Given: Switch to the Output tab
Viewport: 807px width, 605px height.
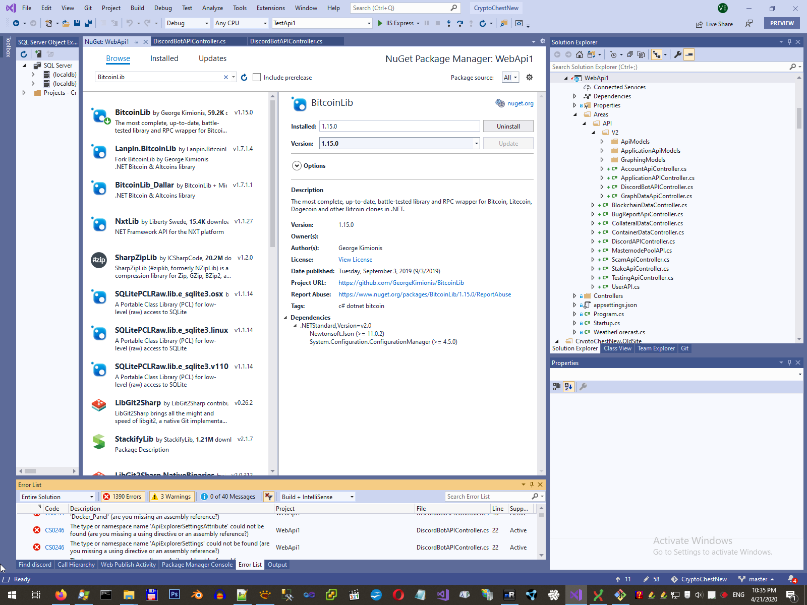Looking at the screenshot, I should (277, 565).
